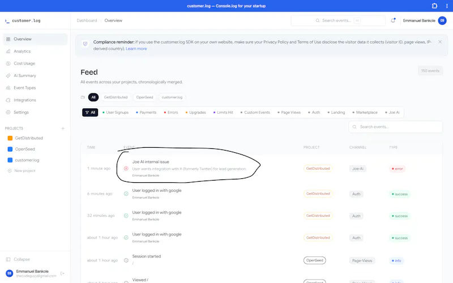This screenshot has width=453, height=283.
Task: Collapse the sidebar
Action: pos(18,259)
